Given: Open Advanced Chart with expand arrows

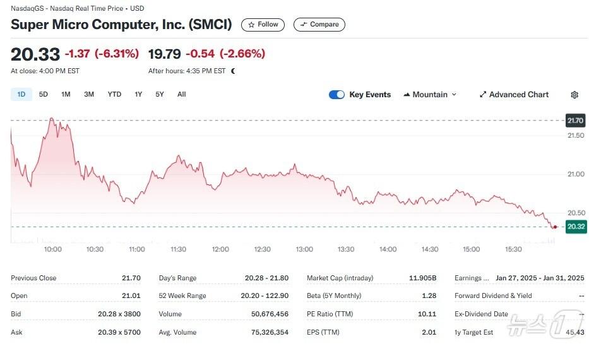Looking at the screenshot, I should coord(514,95).
